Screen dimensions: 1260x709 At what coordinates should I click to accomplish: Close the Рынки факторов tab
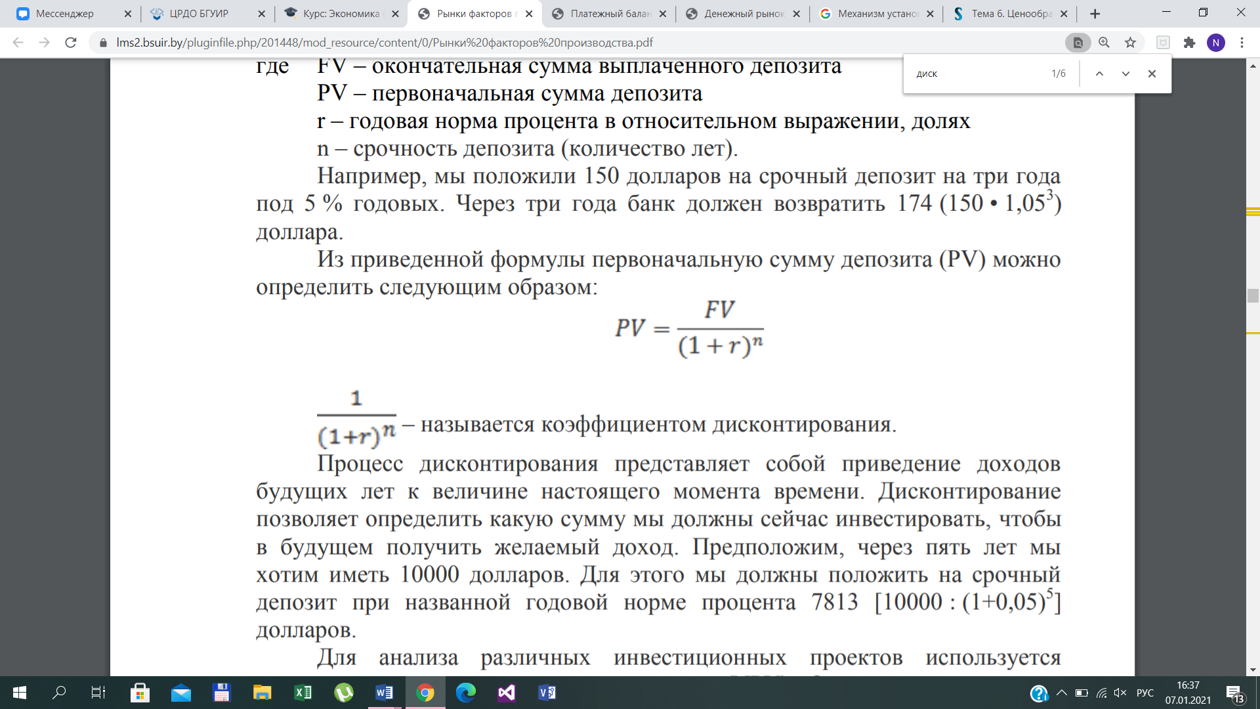[529, 14]
